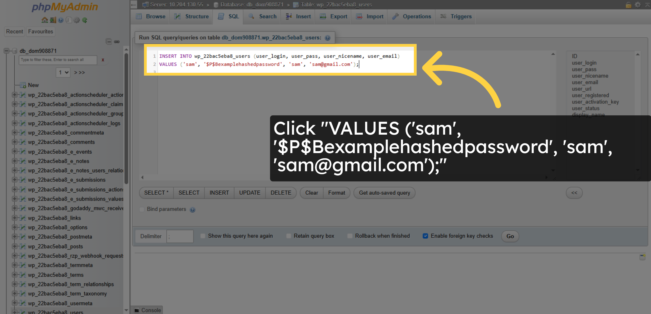651x314 pixels.
Task: Click the collapse all tree icon
Action: point(109,42)
